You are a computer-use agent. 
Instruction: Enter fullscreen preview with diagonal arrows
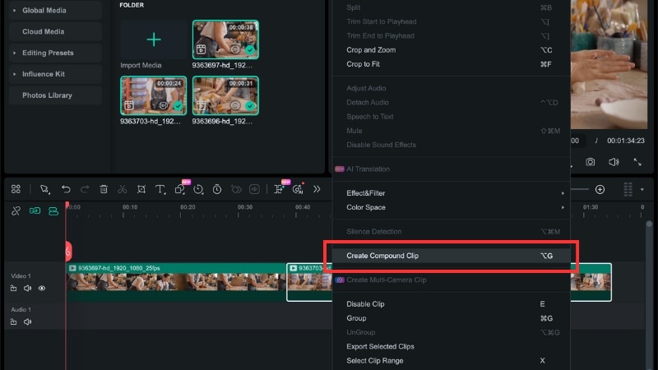[637, 162]
